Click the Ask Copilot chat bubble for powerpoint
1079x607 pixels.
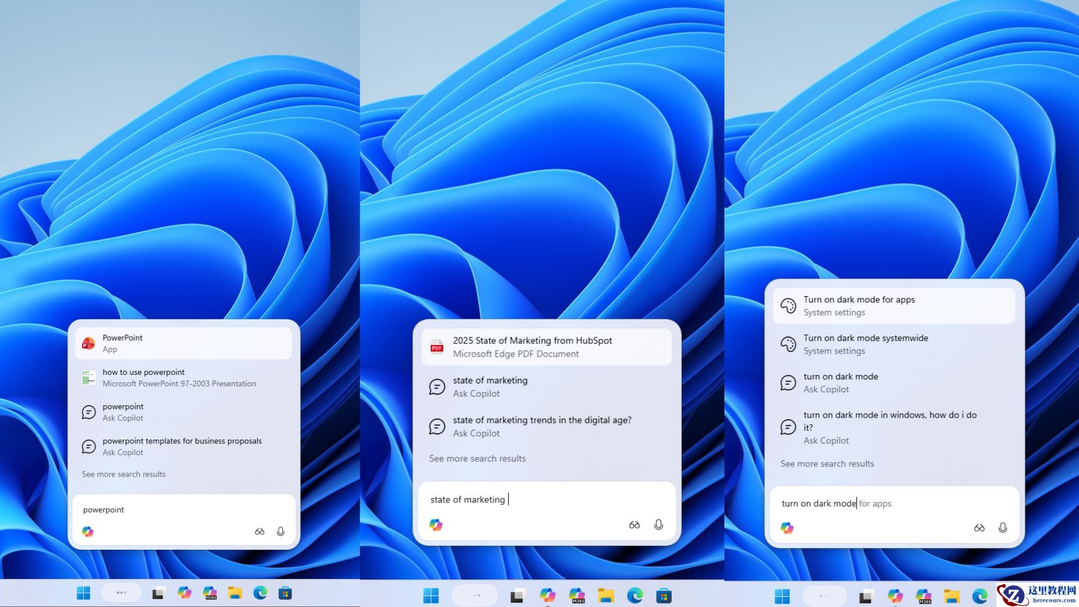tap(123, 412)
